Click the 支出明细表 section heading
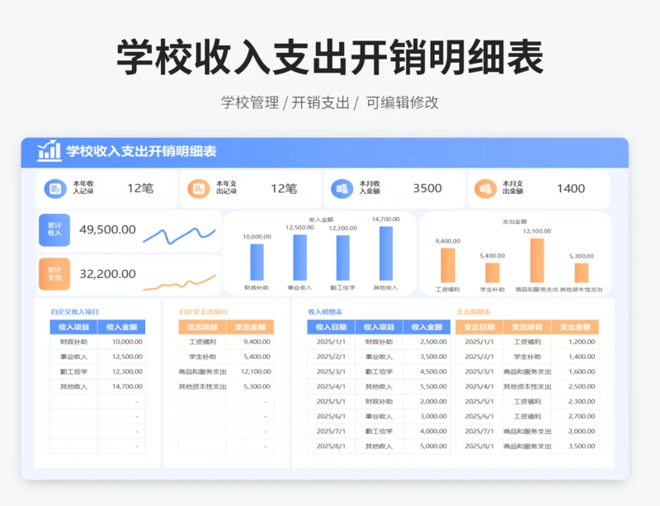 [474, 312]
